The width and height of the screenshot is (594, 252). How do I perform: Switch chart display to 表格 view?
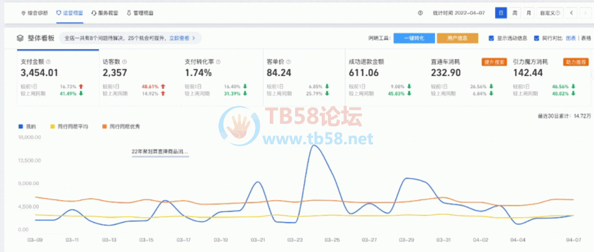click(585, 38)
